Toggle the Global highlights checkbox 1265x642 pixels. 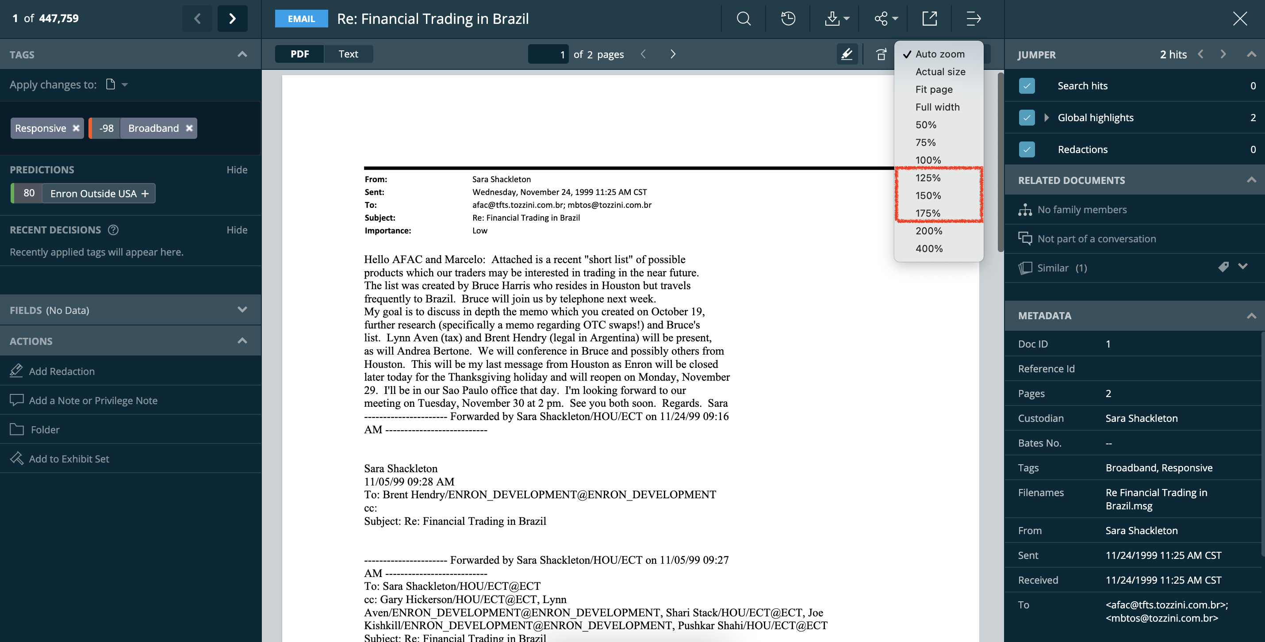(x=1026, y=117)
